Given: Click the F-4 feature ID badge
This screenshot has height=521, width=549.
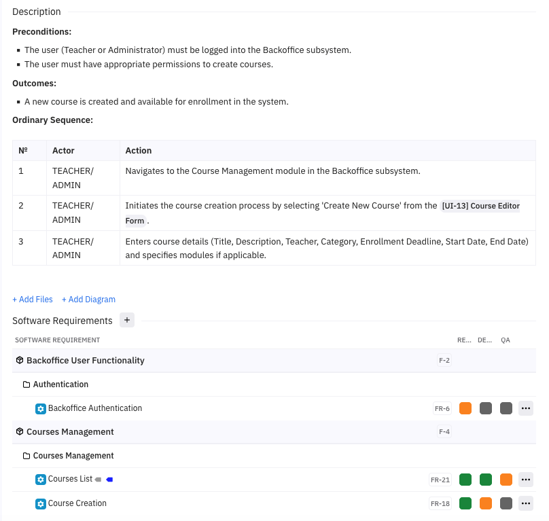Looking at the screenshot, I should (x=444, y=432).
